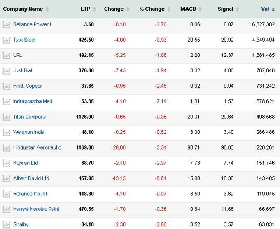Open chart icon for Just Dial

point(7,71)
